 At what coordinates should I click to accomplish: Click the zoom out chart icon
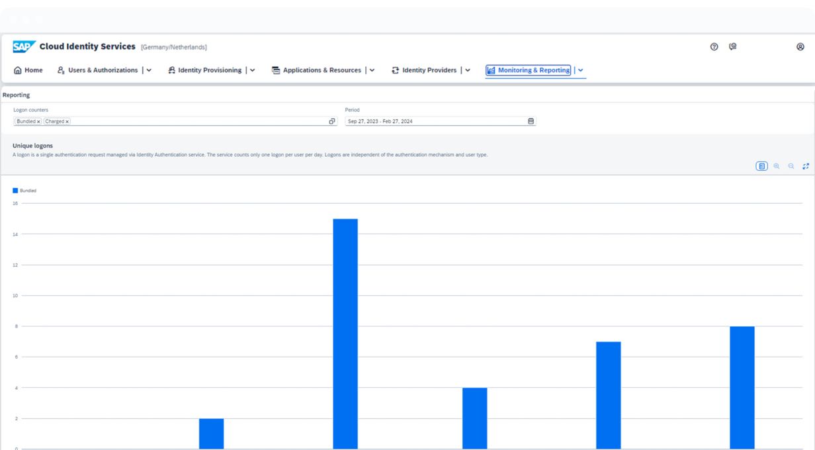click(x=791, y=166)
